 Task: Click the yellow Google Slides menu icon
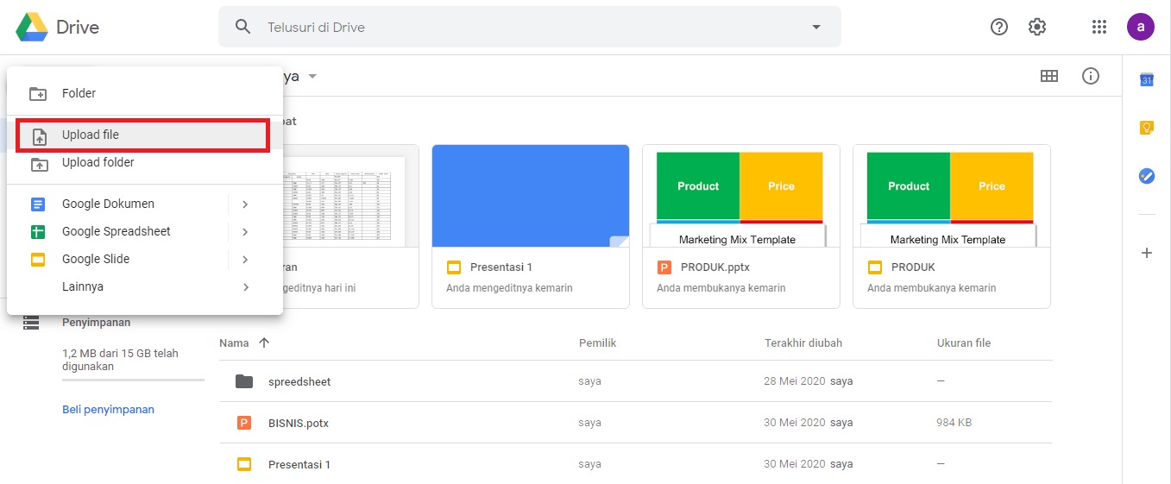(x=38, y=260)
